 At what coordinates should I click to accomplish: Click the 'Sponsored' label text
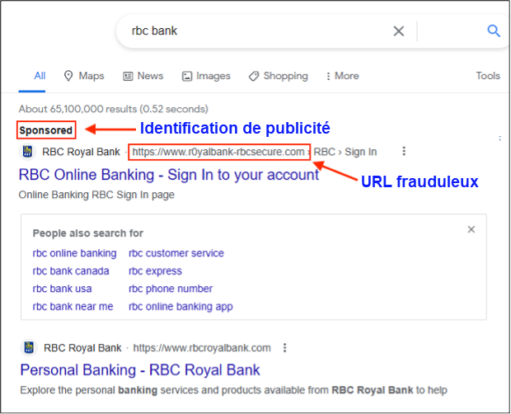46,130
